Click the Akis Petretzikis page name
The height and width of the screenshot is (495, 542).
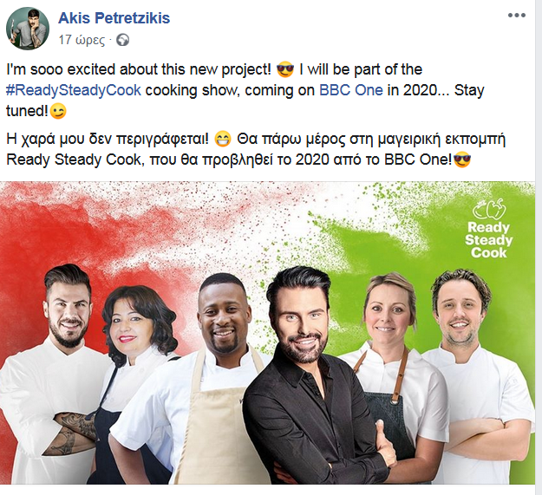click(114, 18)
